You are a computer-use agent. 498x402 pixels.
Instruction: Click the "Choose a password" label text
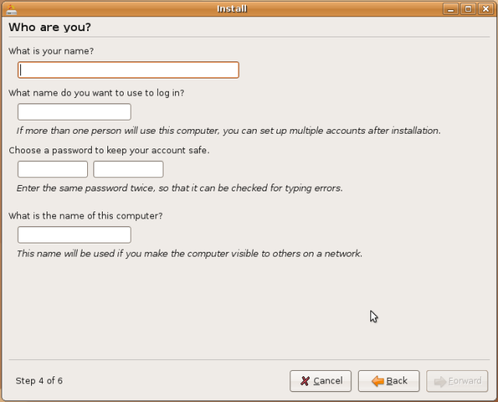[x=109, y=150]
